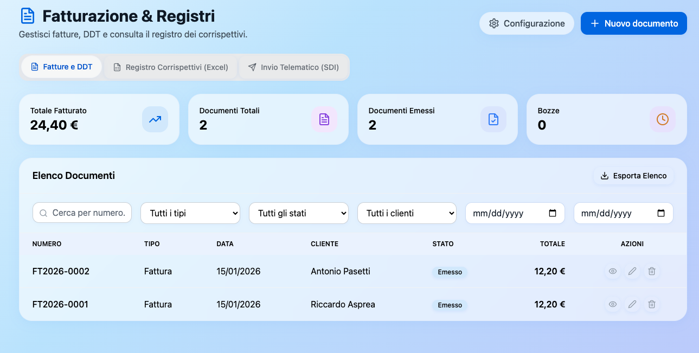Click the edit pencil icon for FT2026-0002
Viewport: 699px width, 353px height.
[x=632, y=271]
